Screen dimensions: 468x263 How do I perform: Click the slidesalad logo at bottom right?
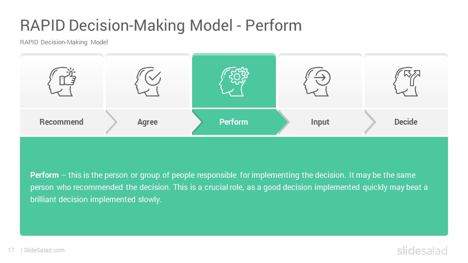tap(422, 250)
